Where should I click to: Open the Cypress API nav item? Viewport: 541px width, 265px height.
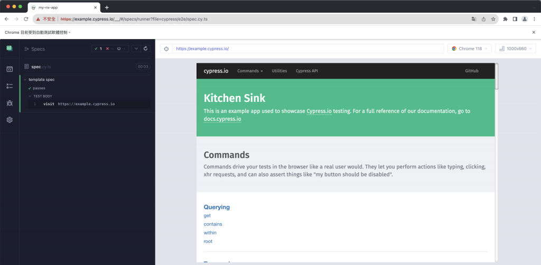coord(307,71)
